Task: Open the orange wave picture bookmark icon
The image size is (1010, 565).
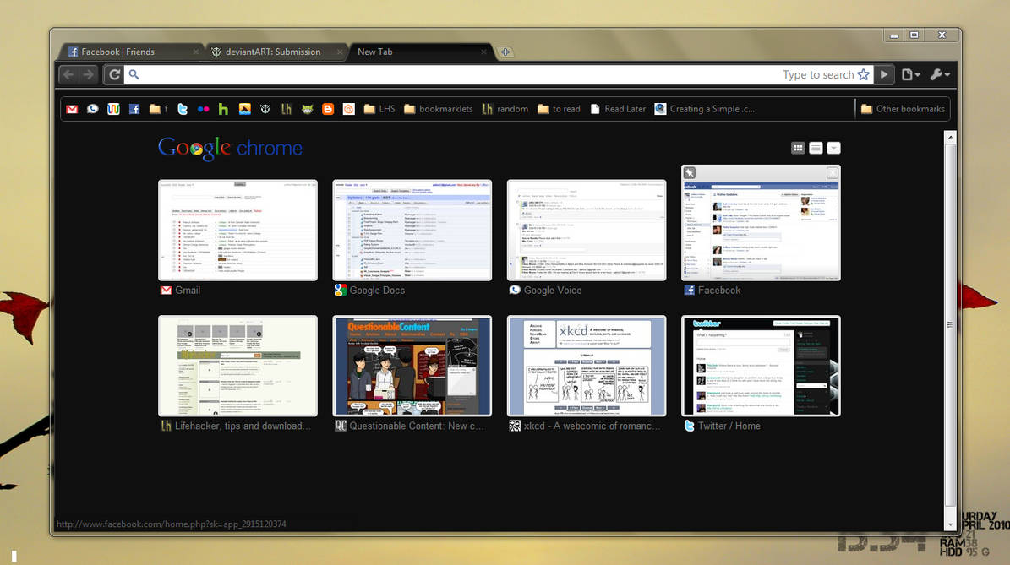Action: coord(244,109)
